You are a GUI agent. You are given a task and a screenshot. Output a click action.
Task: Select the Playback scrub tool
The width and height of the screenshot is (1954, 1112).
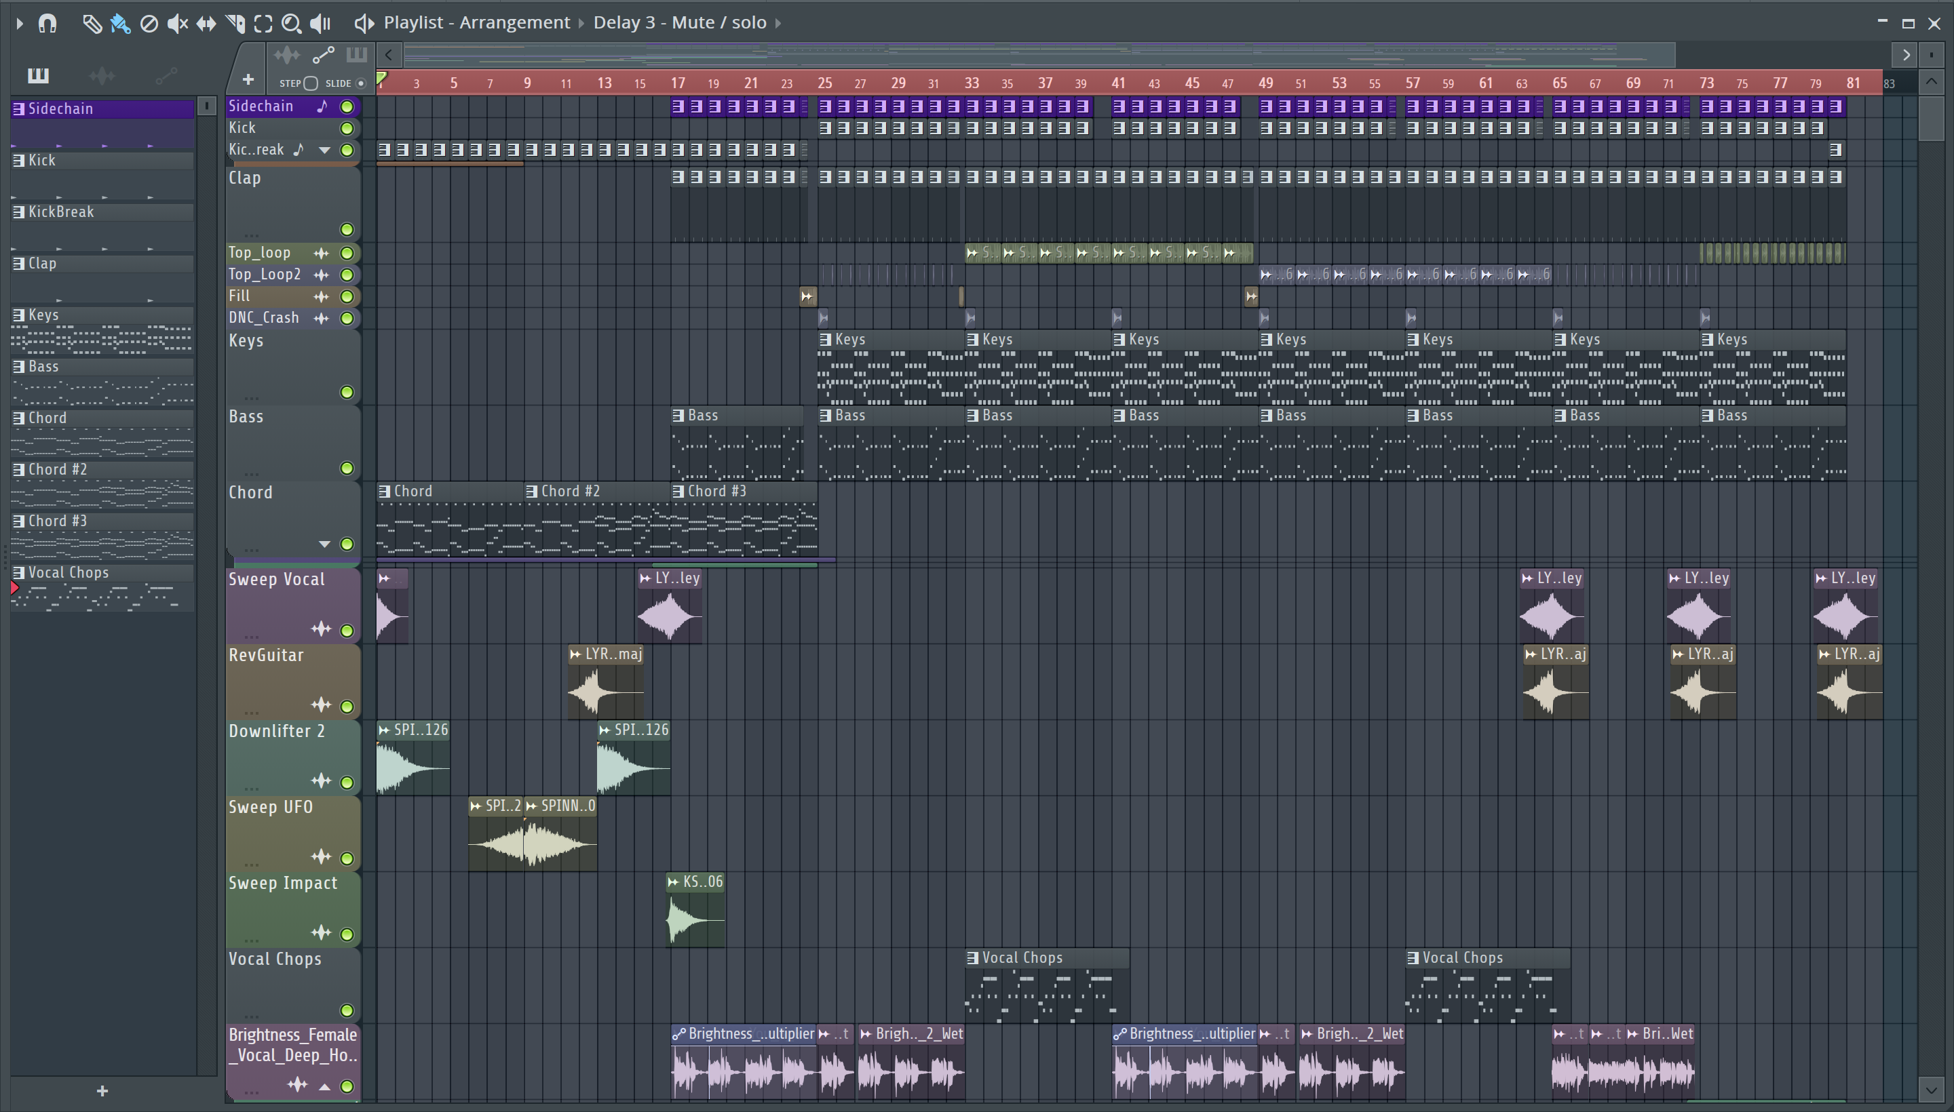[x=321, y=24]
